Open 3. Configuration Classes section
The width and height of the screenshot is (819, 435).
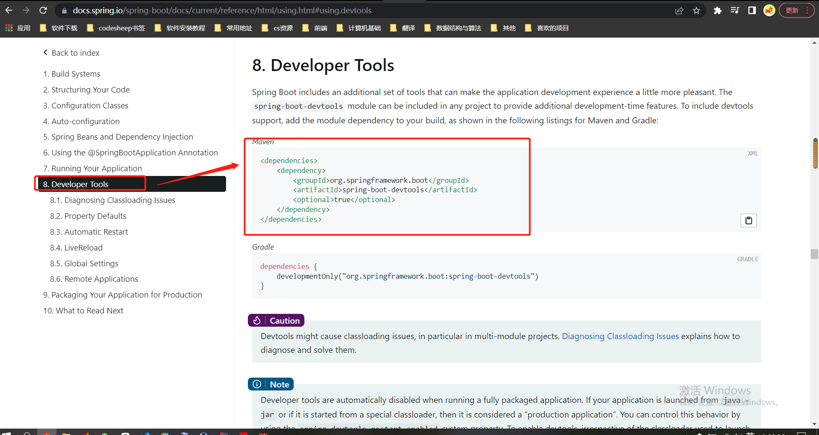click(x=86, y=105)
